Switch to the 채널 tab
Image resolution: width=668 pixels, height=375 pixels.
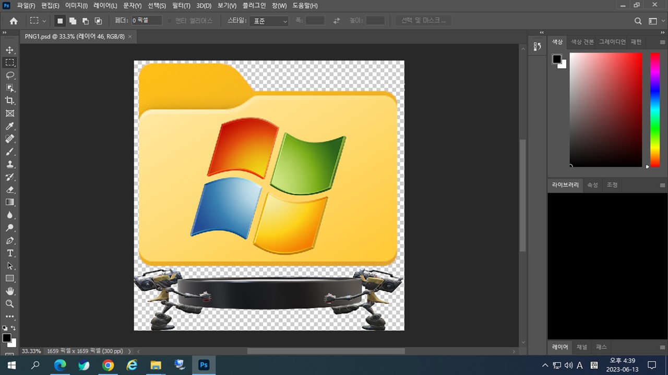click(x=582, y=347)
